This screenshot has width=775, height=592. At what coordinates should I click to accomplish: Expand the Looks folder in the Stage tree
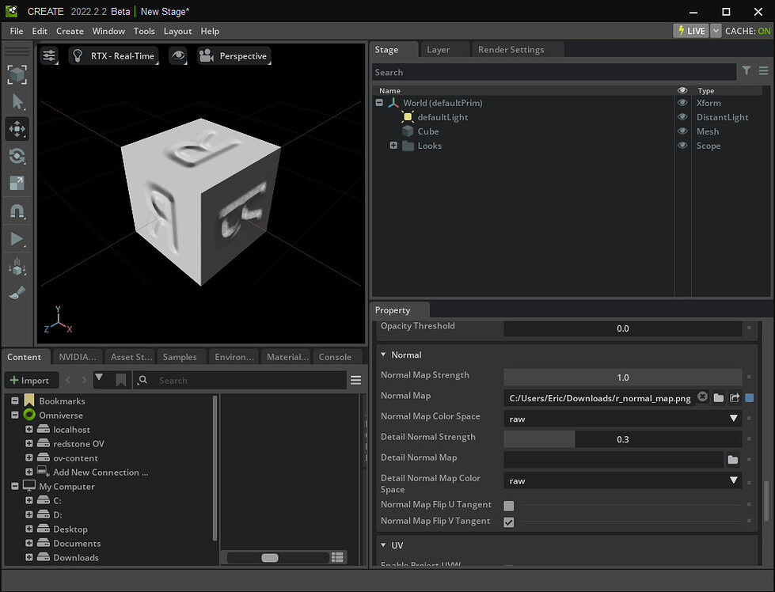[x=393, y=146]
